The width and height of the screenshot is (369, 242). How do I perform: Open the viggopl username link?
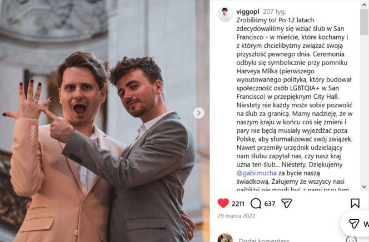click(x=247, y=12)
